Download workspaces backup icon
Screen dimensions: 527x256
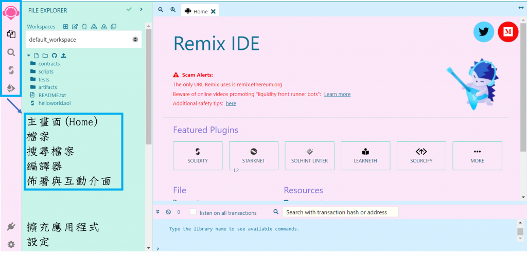(94, 27)
